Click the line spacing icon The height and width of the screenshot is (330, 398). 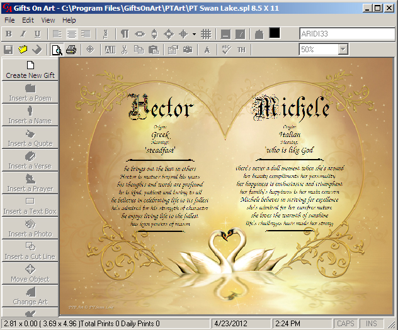106,34
